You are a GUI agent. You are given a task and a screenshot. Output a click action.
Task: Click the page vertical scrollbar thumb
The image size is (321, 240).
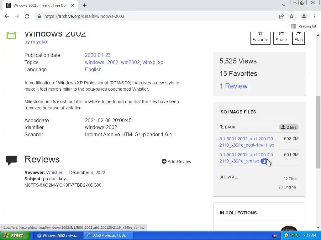click(318, 132)
